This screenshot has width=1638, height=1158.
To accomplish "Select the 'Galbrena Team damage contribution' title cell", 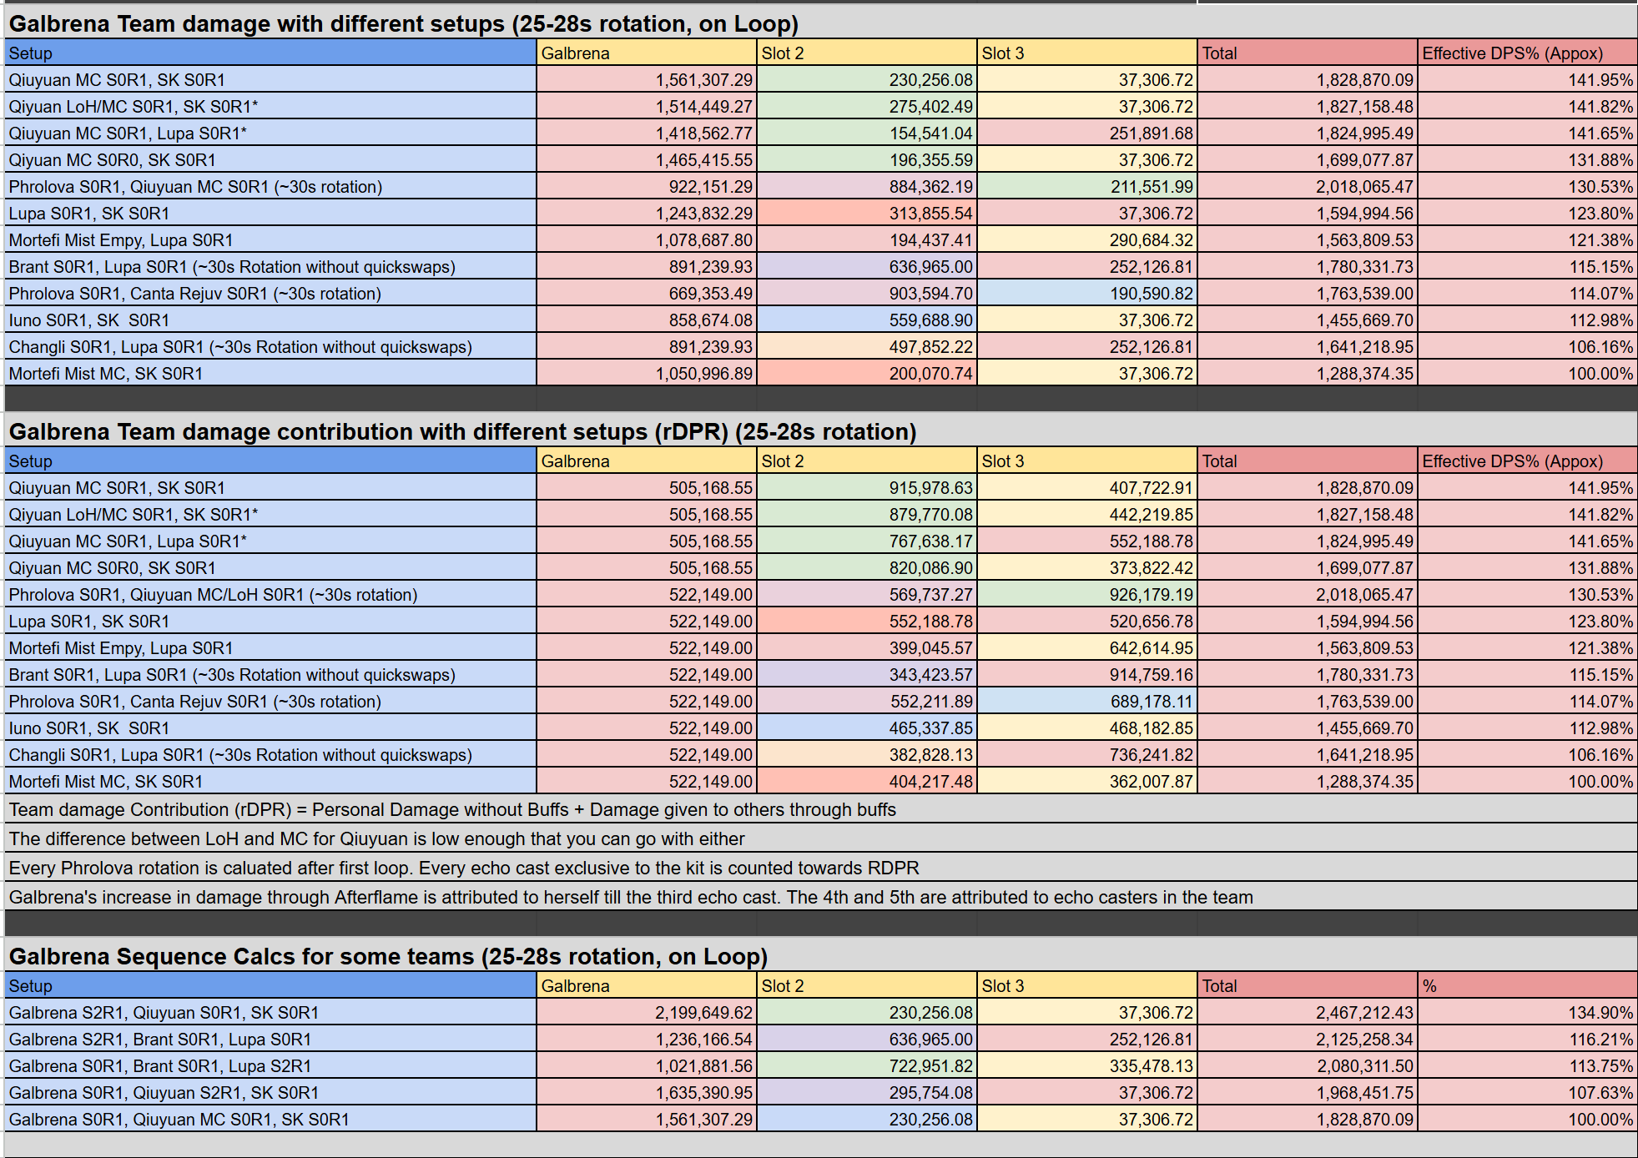I will pos(462,431).
